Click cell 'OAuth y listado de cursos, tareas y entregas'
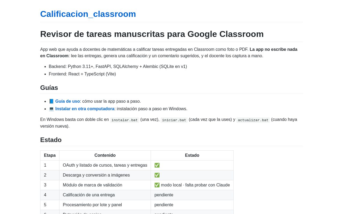This screenshot has width=343, height=214. tap(105, 165)
